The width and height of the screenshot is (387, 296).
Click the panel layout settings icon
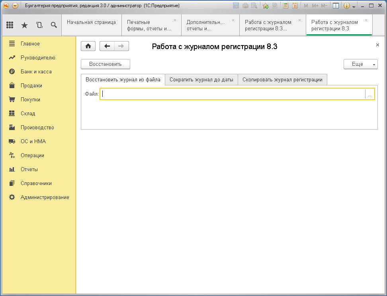coord(336,6)
